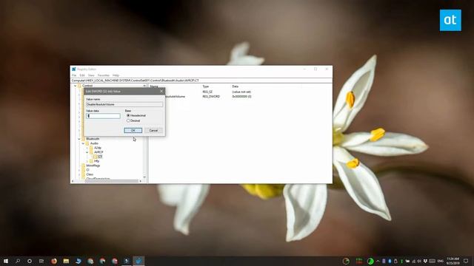
Task: Select the Hexadecimal base radio button
Action: (x=128, y=115)
